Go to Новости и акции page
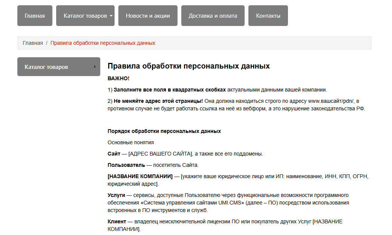 [148, 16]
